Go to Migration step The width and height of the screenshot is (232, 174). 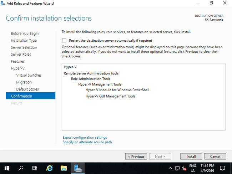click(24, 82)
